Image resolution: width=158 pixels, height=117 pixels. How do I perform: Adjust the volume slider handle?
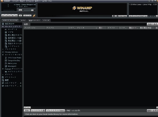pos(32,10)
